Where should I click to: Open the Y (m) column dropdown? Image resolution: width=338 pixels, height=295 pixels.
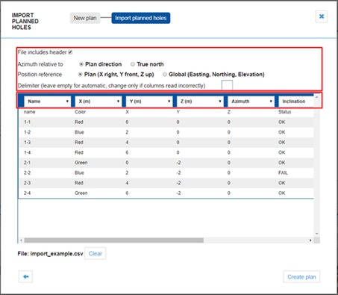tap(149, 102)
